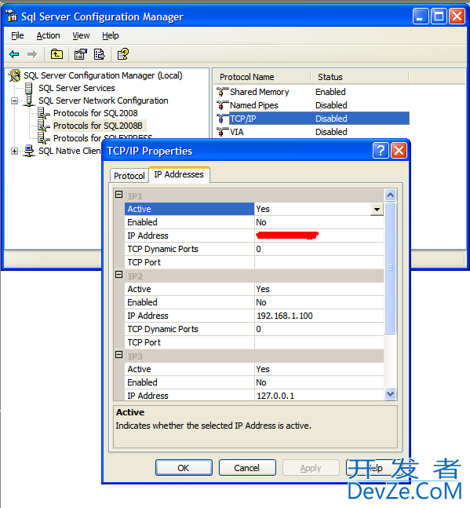Click the Up one level folder icon
The width and height of the screenshot is (470, 508).
coord(56,54)
